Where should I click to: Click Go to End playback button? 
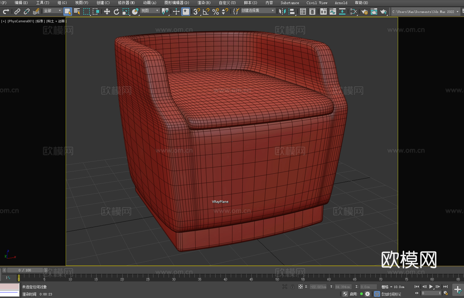(446, 287)
